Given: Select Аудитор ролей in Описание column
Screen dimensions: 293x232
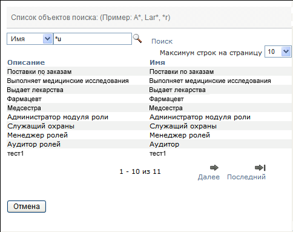Looking at the screenshot, I should click(34, 144).
